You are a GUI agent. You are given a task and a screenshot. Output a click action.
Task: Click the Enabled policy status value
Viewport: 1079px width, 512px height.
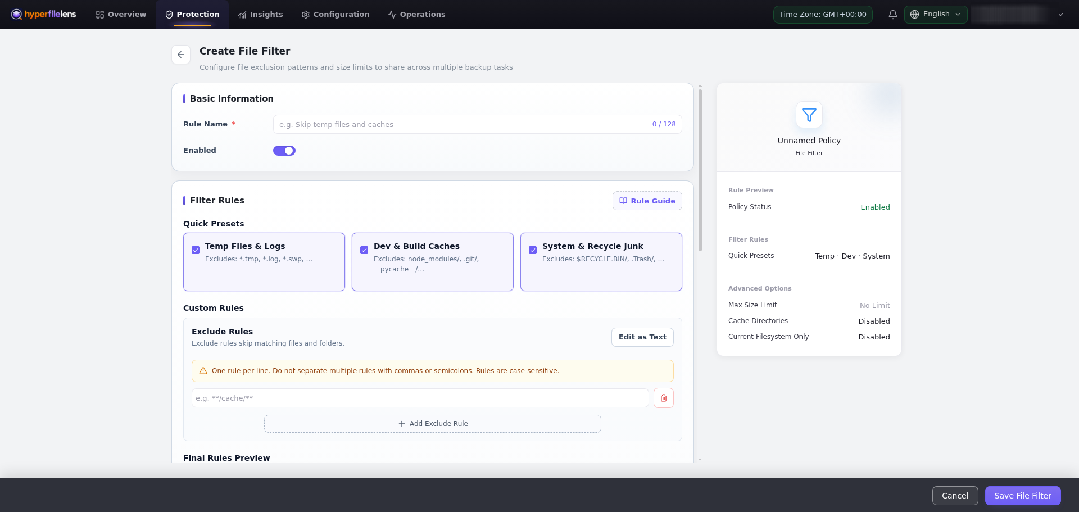point(875,207)
